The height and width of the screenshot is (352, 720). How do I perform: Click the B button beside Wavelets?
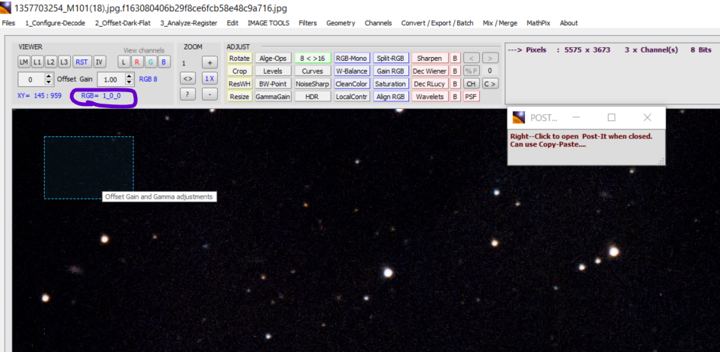(455, 97)
